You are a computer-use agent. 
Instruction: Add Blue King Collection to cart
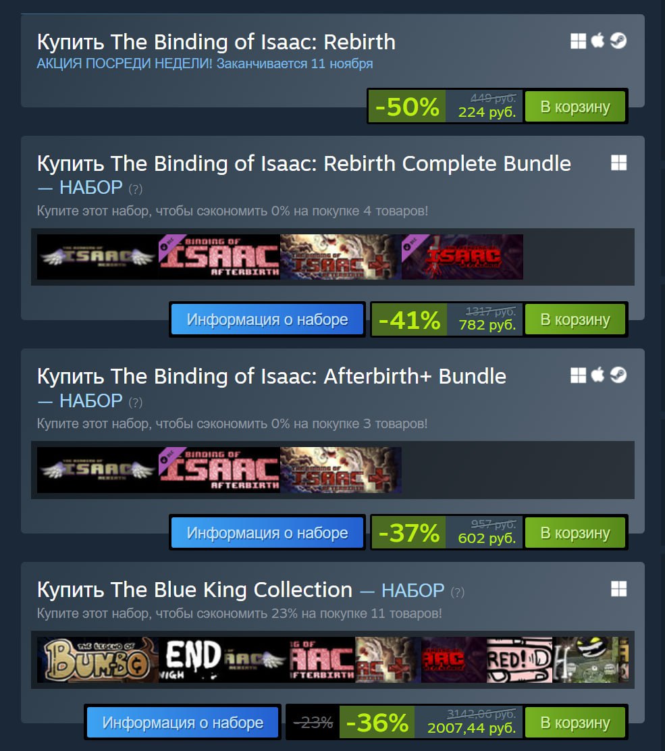tap(575, 722)
